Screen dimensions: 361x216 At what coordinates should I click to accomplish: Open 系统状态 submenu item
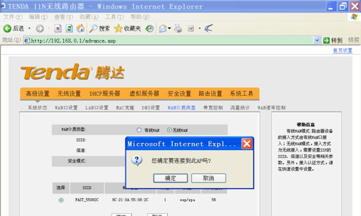coord(37,107)
